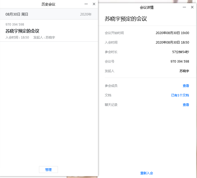Minimize the 会议详情 window
This screenshot has height=178, width=197.
point(184,7)
